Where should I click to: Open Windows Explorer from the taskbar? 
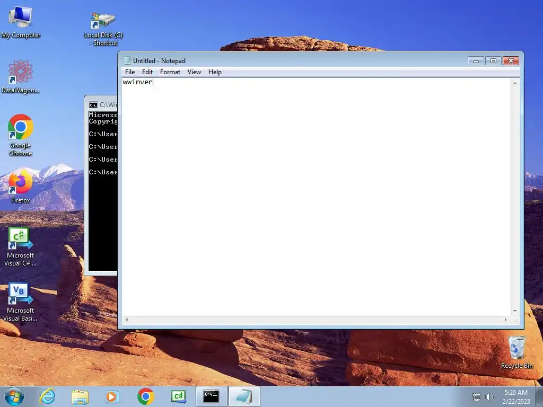tap(80, 396)
